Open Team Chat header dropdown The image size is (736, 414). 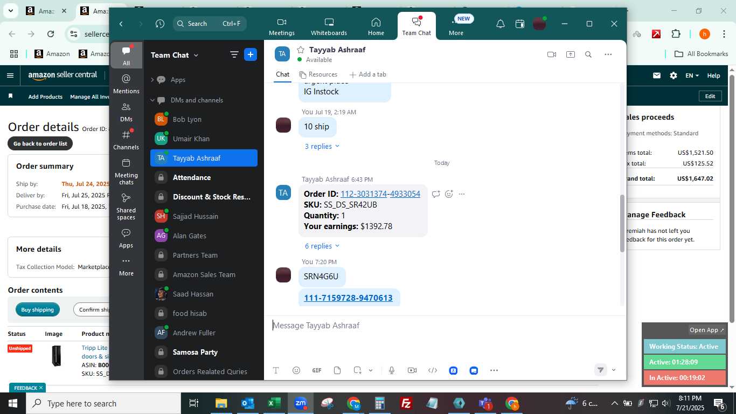pos(196,55)
